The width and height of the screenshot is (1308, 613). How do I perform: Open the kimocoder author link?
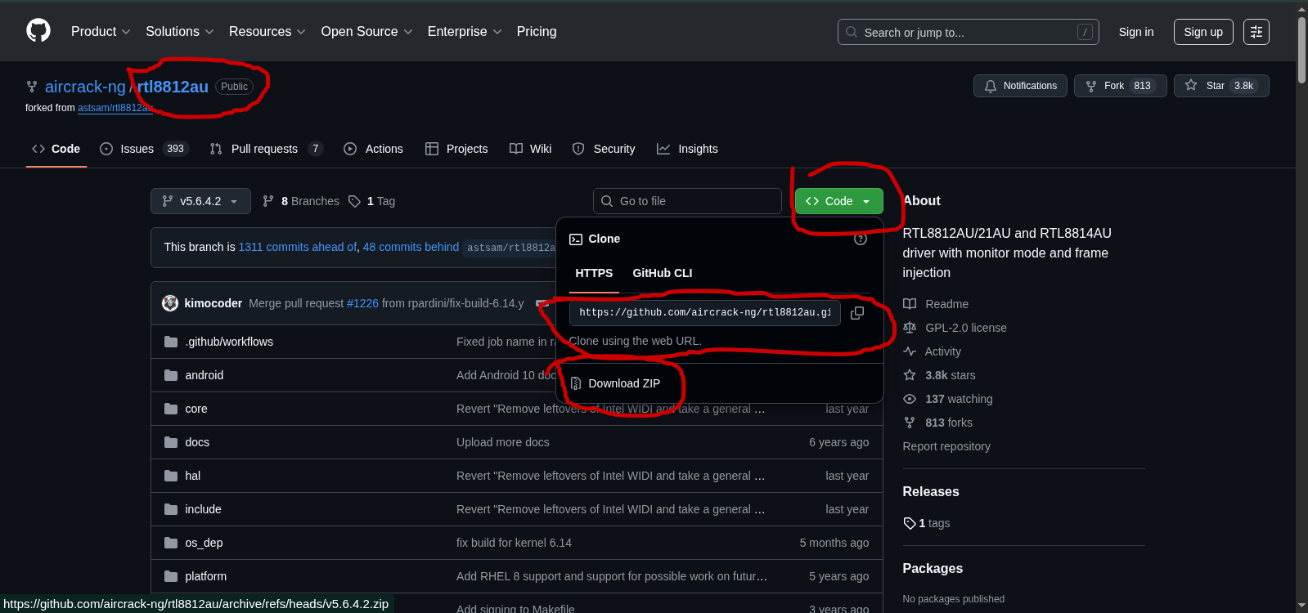[x=214, y=303]
